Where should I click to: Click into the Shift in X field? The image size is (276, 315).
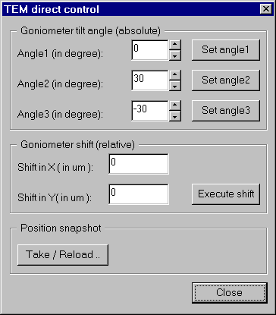(x=139, y=164)
